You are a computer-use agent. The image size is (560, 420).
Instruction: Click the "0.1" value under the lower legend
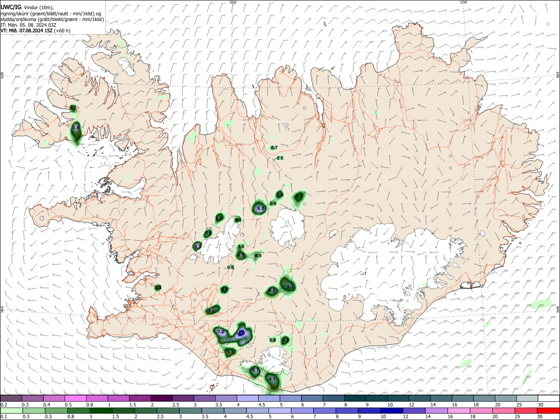[3, 416]
